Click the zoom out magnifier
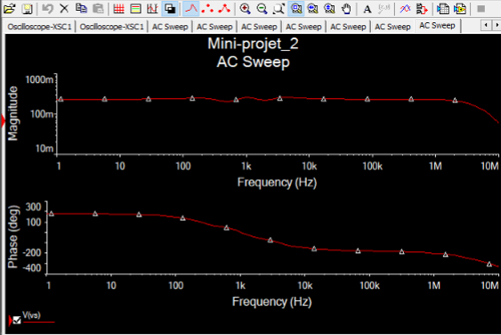Image resolution: width=501 pixels, height=335 pixels. click(262, 9)
